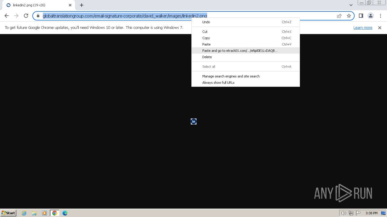Click Show desktop button at taskbar end
Screen dimensions: 387x217
pyautogui.click(x=383, y=213)
